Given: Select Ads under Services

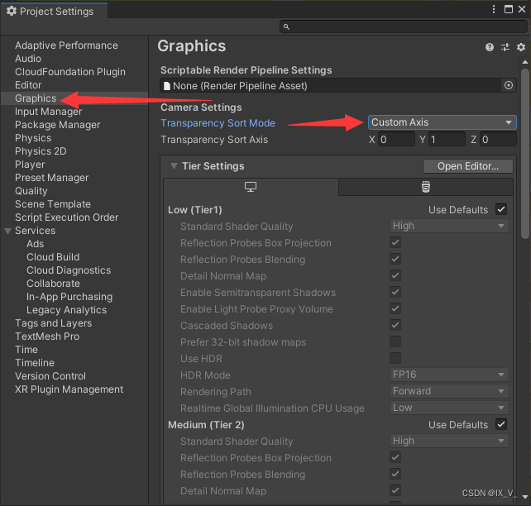Looking at the screenshot, I should 36,244.
